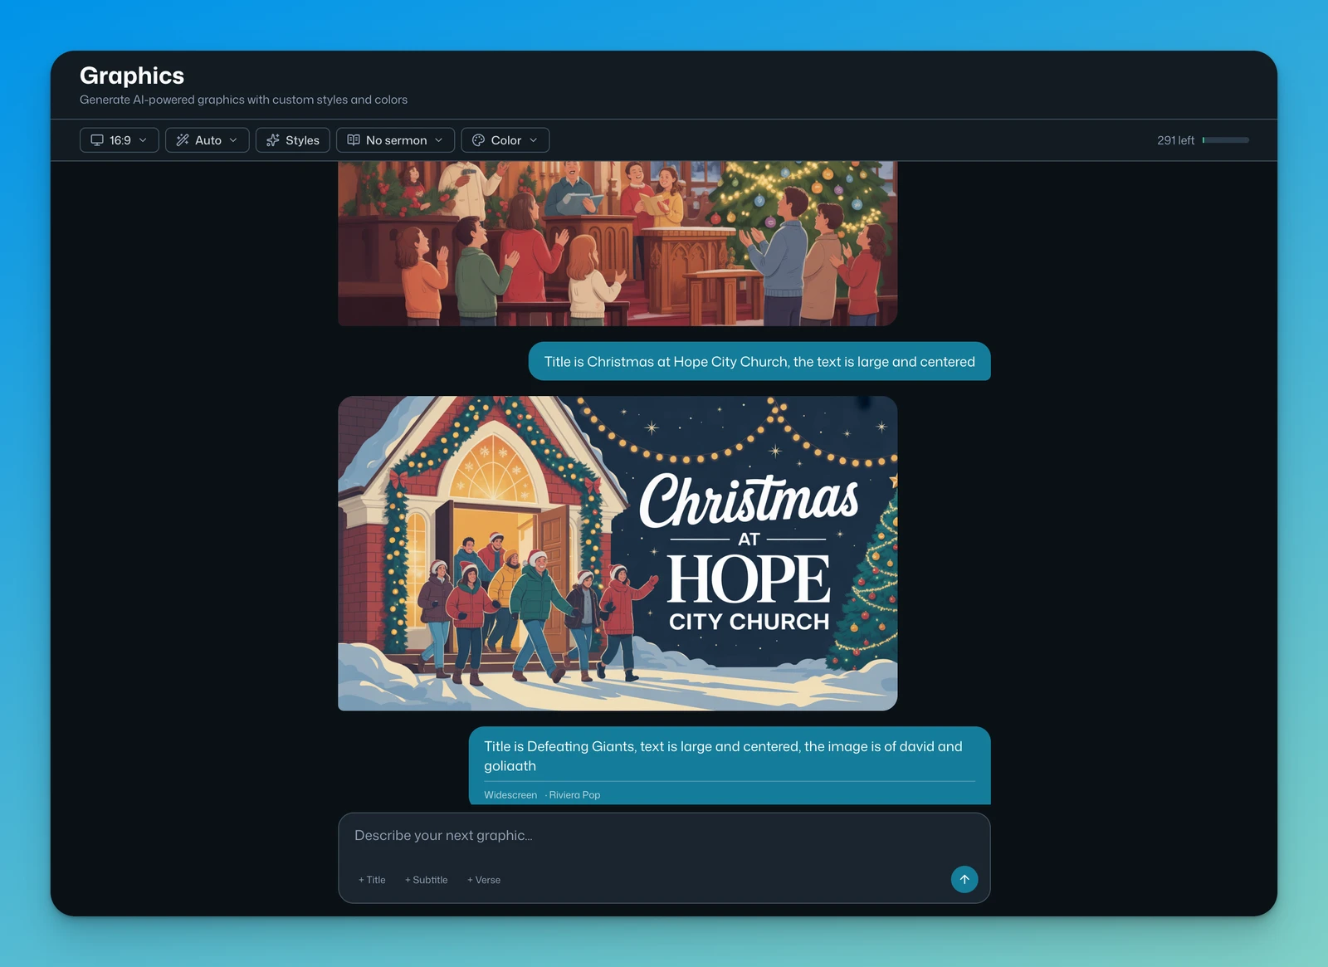Expand the 16:9 aspect ratio chevron
Image resolution: width=1328 pixels, height=967 pixels.
(143, 140)
